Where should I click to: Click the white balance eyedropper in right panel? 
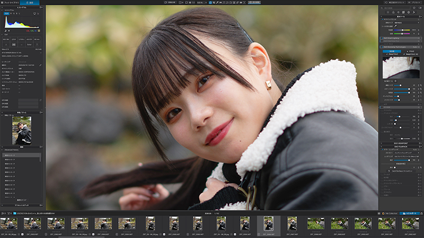[x=395, y=26]
